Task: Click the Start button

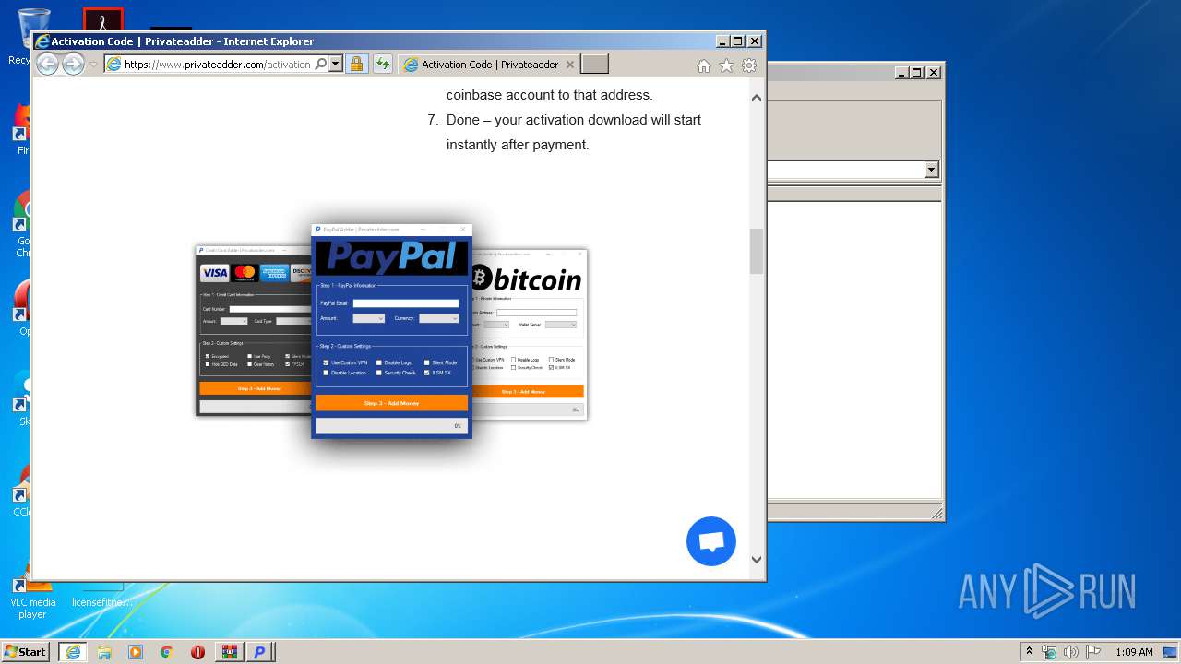Action: [26, 652]
